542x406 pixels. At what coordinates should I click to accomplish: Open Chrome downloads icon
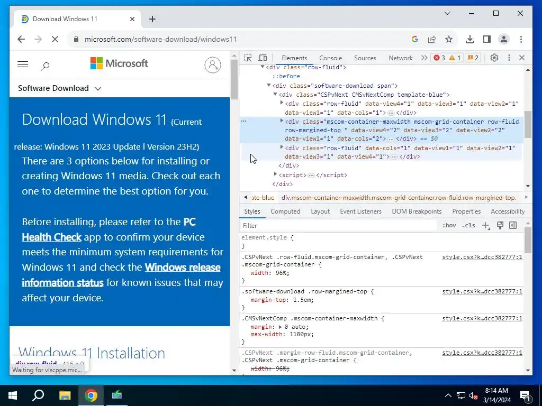470,39
